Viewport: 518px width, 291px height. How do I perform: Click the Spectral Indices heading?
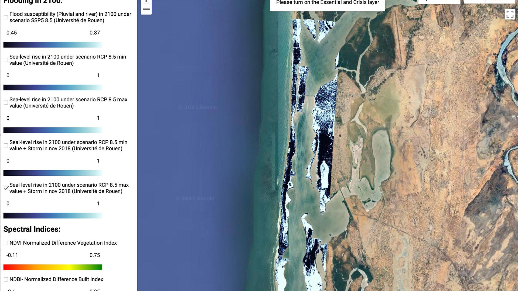click(32, 229)
